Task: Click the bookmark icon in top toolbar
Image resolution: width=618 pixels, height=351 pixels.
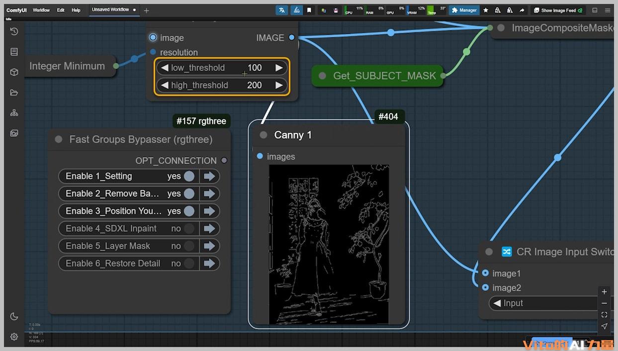Action: (x=309, y=10)
